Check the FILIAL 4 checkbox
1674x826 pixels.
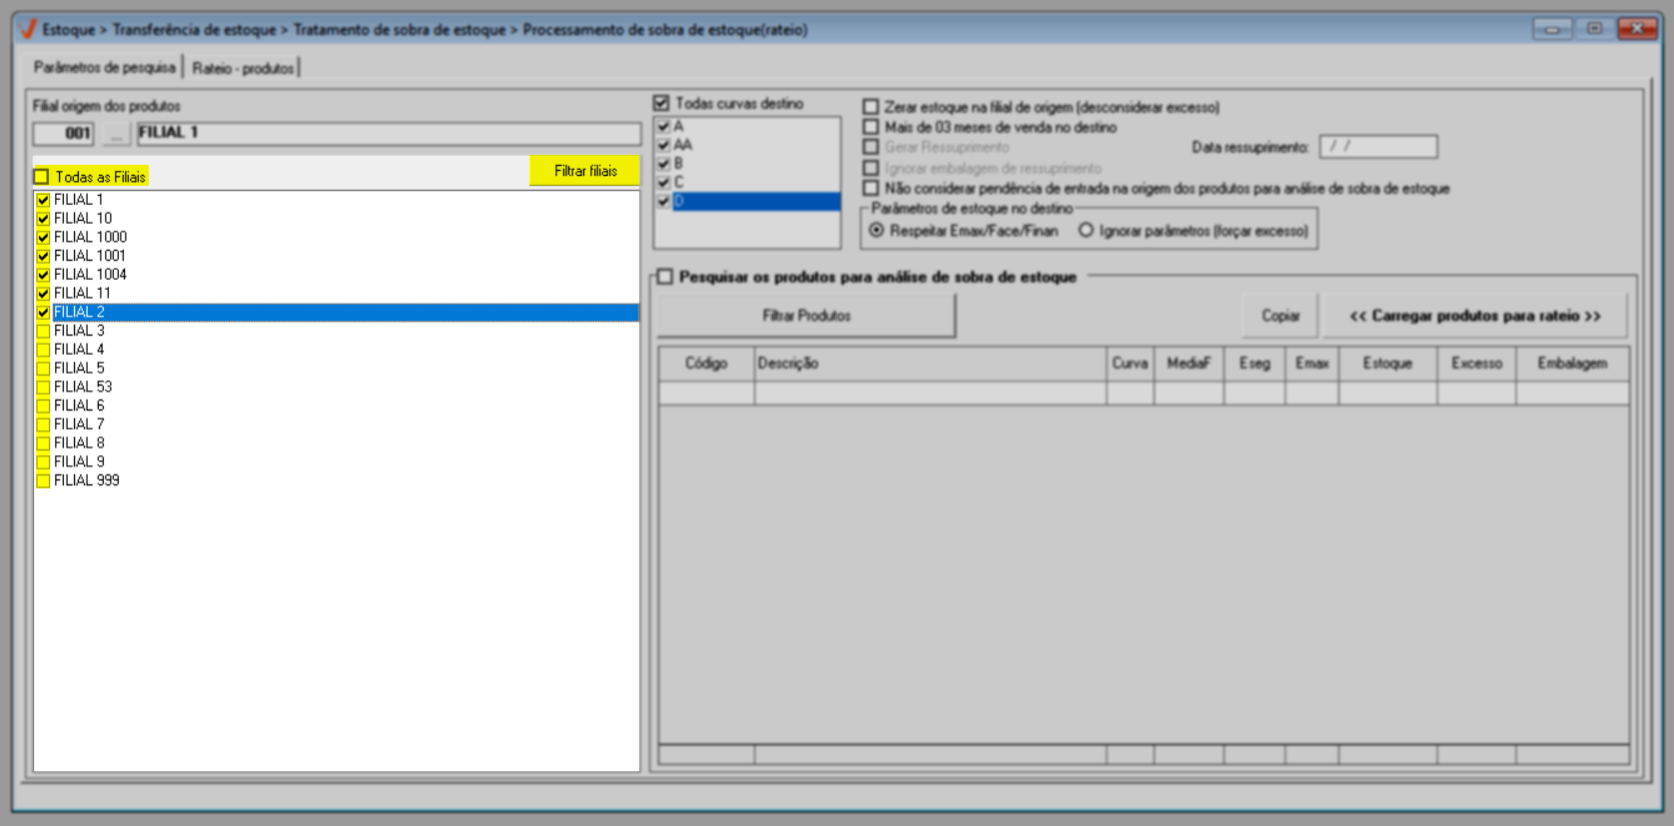pos(43,350)
